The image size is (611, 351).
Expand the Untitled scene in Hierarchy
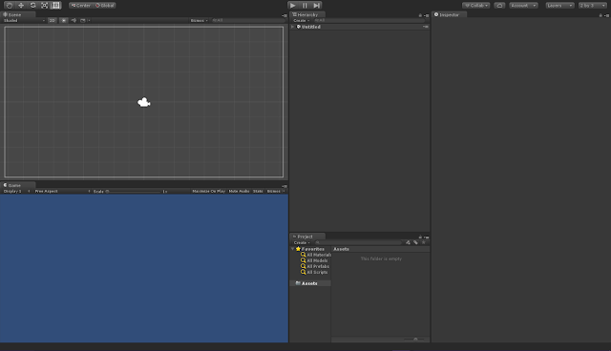[293, 27]
